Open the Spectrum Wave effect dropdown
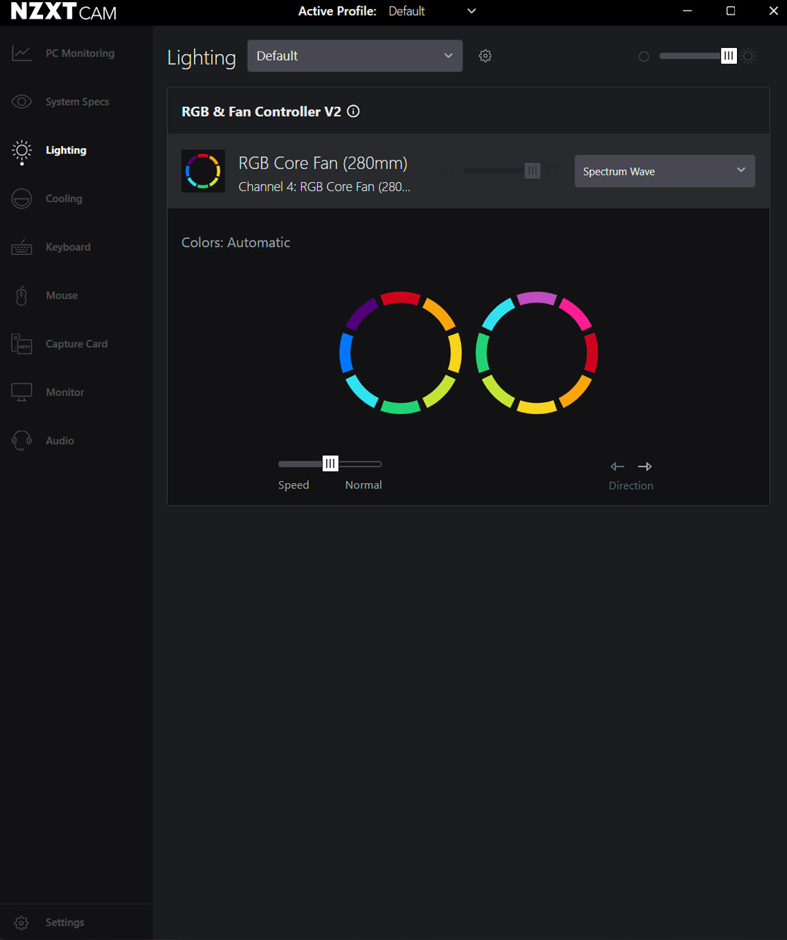Viewport: 787px width, 940px height. pyautogui.click(x=664, y=171)
